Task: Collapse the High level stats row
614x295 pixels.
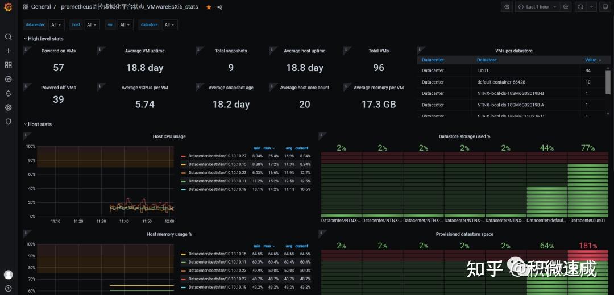Action: (43, 39)
